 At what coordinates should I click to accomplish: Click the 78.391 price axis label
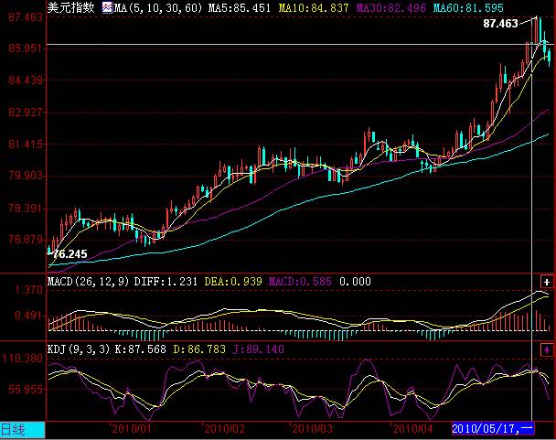tap(26, 208)
